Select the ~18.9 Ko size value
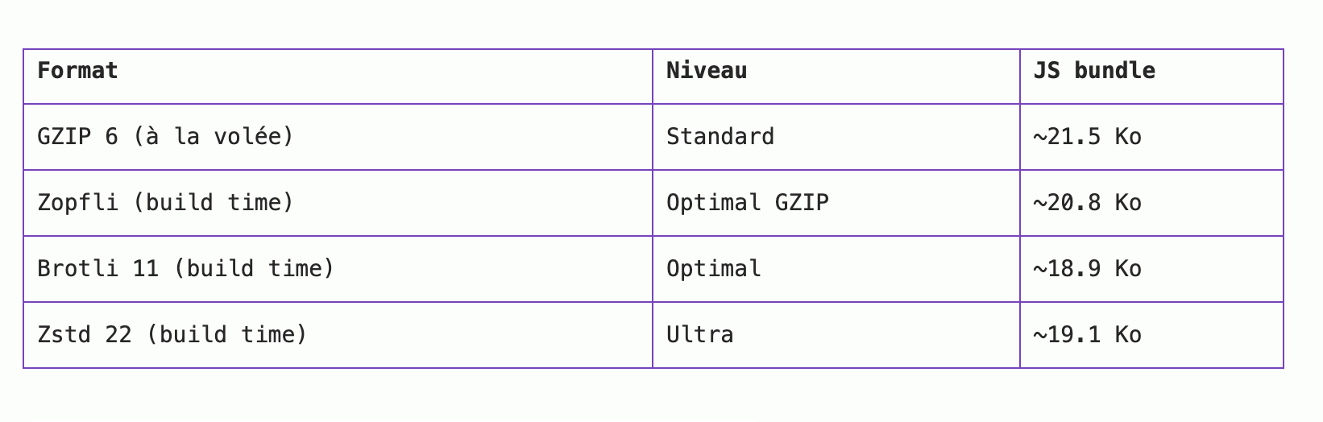 [1087, 269]
